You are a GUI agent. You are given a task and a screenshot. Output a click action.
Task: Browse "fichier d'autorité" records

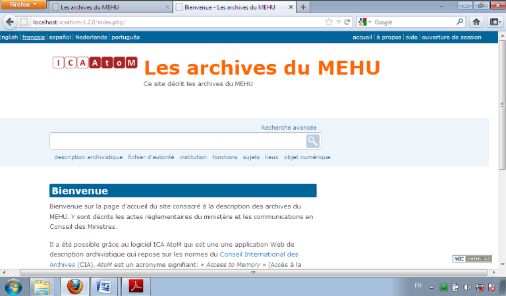click(151, 157)
